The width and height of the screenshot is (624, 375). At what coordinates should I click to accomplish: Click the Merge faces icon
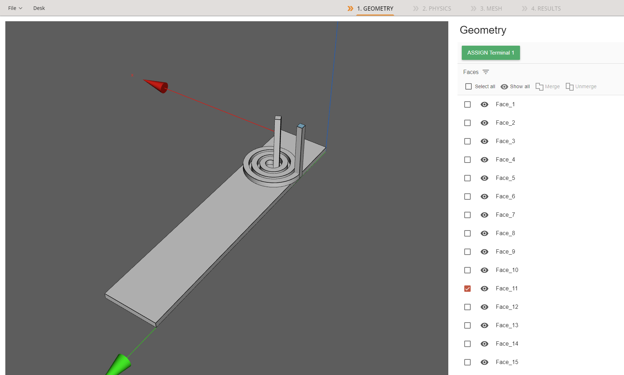(x=539, y=87)
